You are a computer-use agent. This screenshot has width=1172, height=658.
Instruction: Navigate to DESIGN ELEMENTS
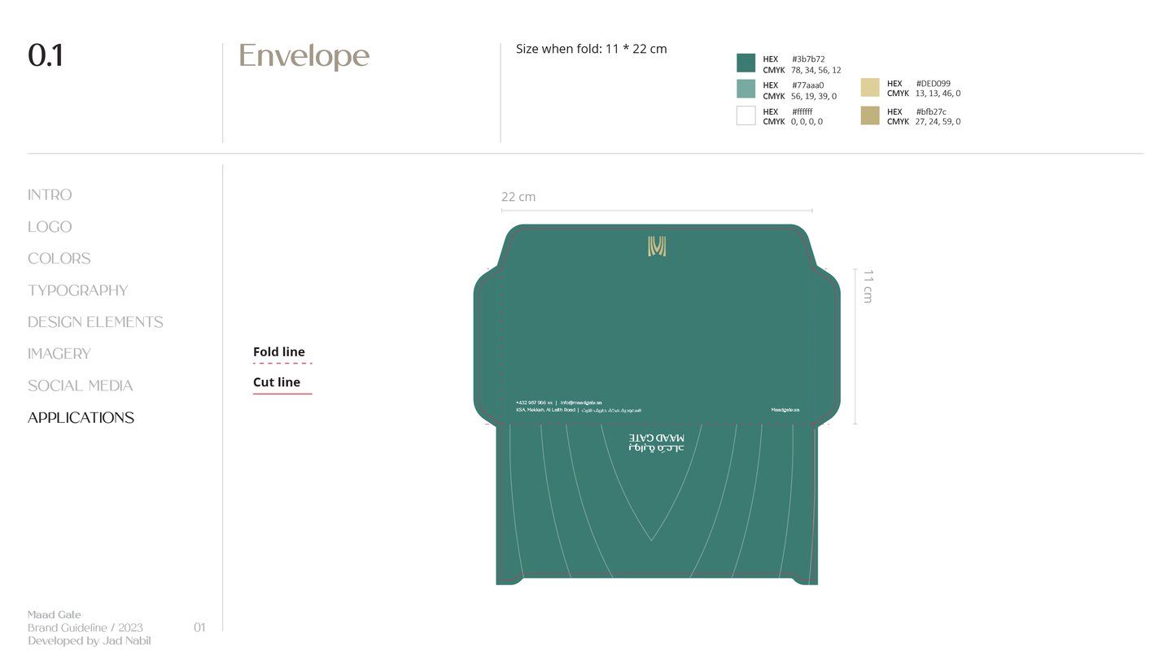(95, 322)
